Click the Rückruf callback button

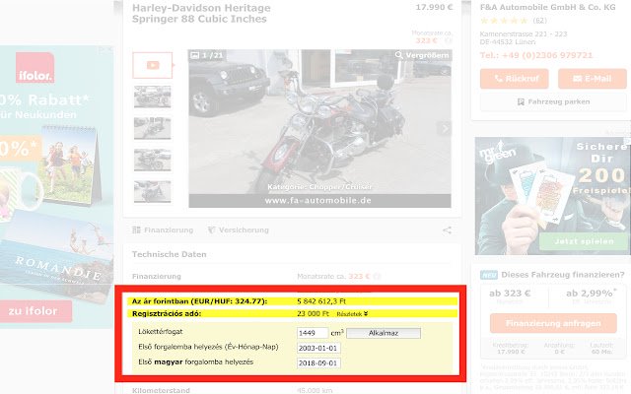[515, 79]
